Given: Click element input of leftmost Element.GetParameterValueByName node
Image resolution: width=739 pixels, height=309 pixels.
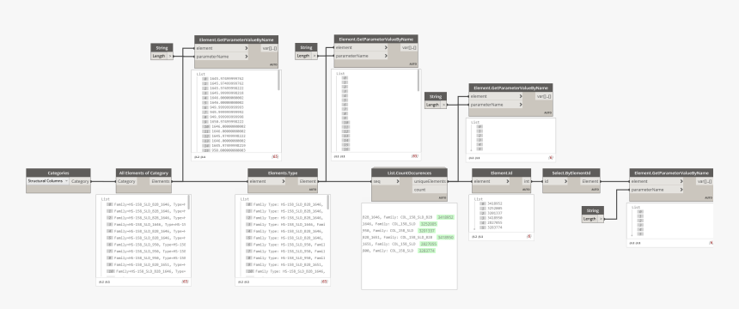Looking at the screenshot, I should [222, 48].
